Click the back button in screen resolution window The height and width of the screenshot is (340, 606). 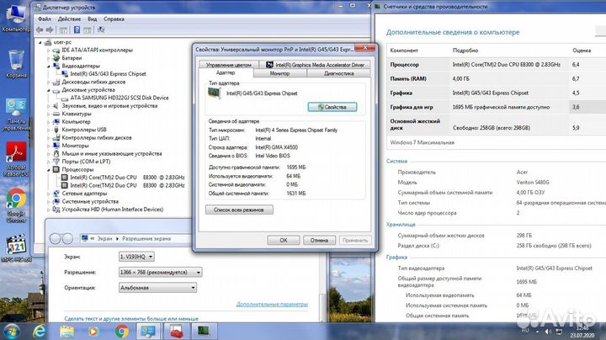(x=55, y=239)
